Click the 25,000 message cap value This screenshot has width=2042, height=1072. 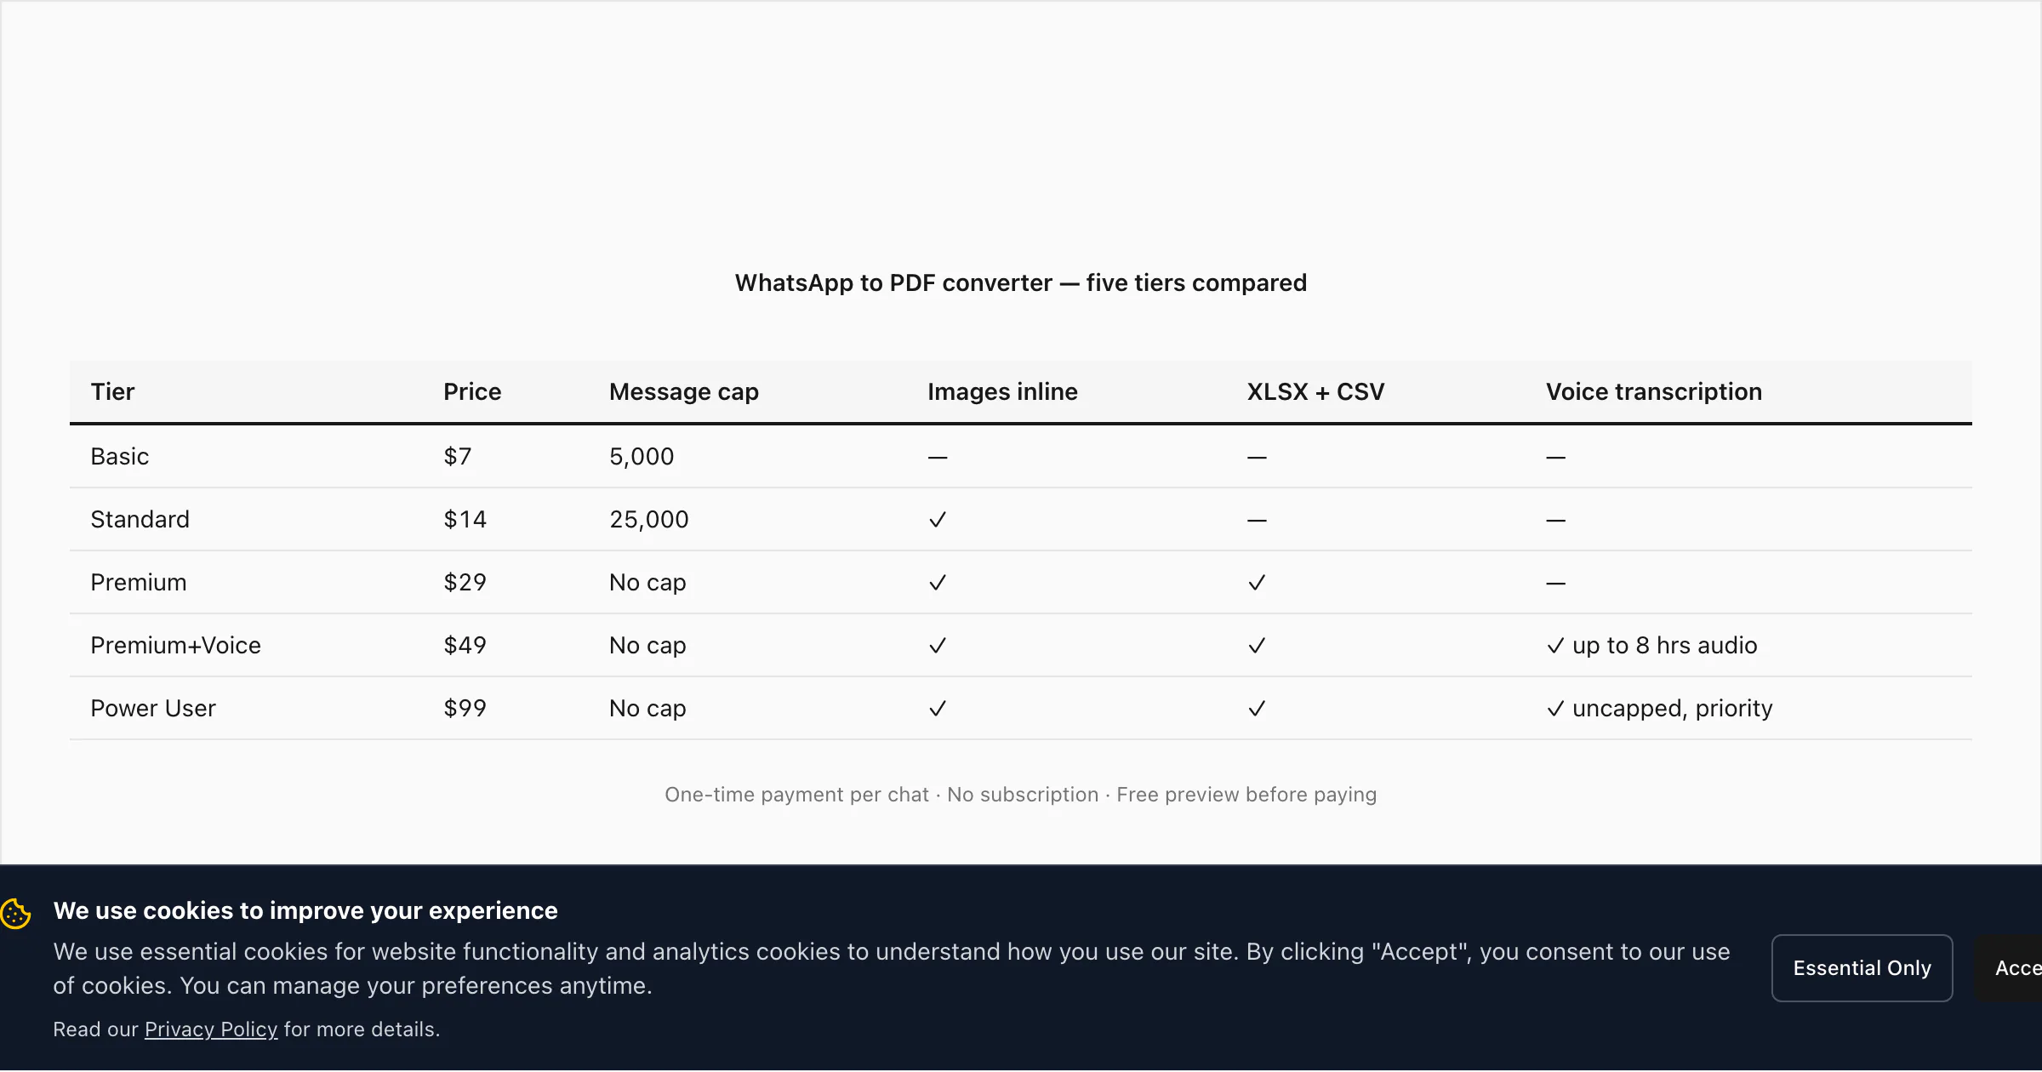pos(649,520)
